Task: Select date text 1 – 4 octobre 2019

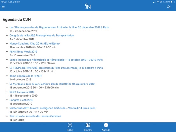Action: click(20, 79)
